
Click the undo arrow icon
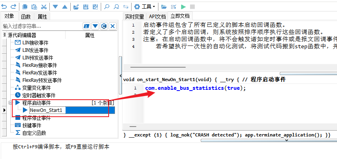coord(4,7)
